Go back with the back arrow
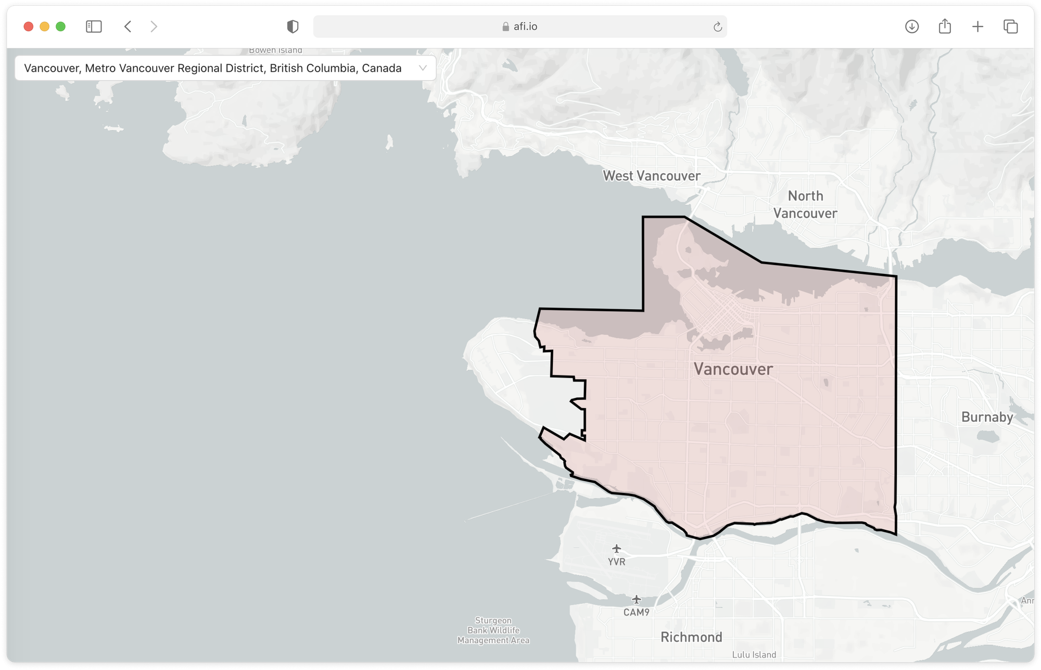Image resolution: width=1041 pixels, height=670 pixels. 128,27
